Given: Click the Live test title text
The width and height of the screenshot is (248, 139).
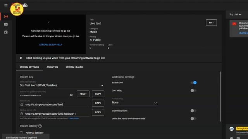Looking at the screenshot, I should click(x=95, y=23).
